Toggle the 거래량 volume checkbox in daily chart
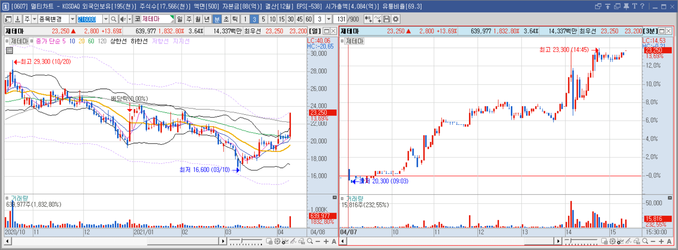 click(7, 198)
